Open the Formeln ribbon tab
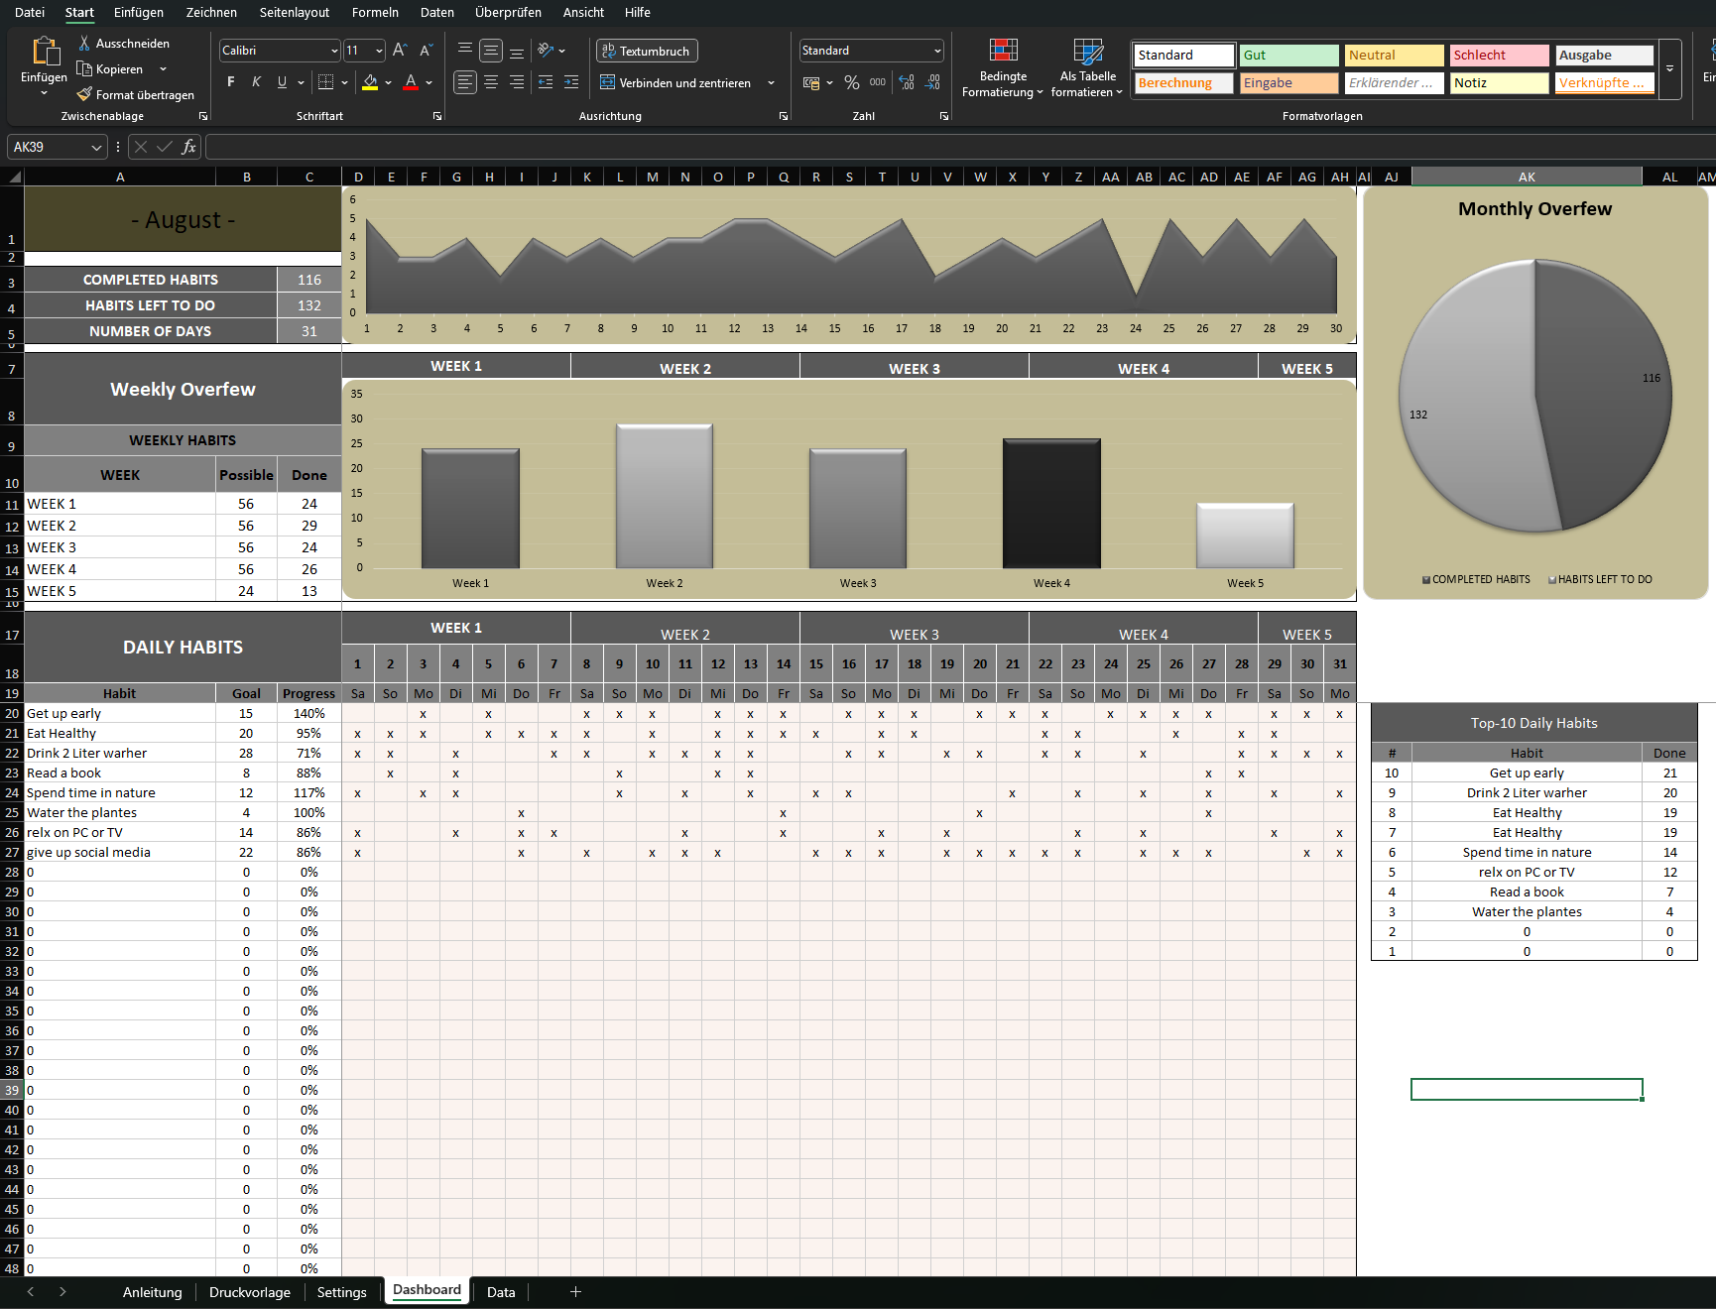This screenshot has height=1309, width=1716. [x=375, y=13]
